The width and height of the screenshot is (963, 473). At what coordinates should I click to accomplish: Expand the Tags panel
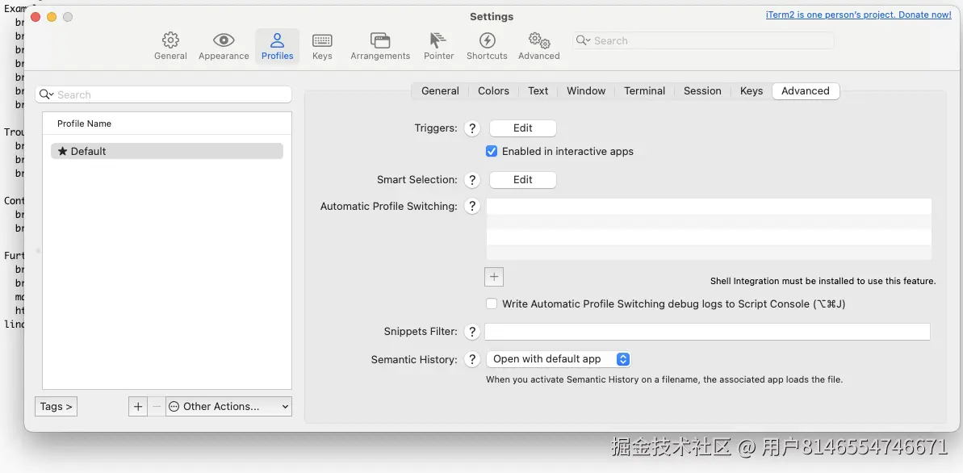coord(56,407)
